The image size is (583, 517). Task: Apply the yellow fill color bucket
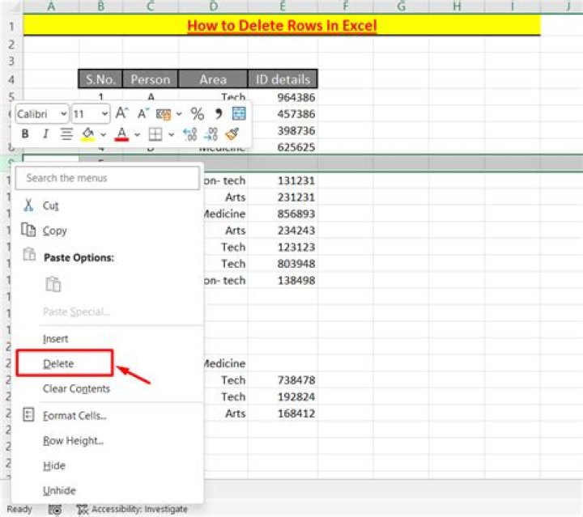pyautogui.click(x=87, y=134)
